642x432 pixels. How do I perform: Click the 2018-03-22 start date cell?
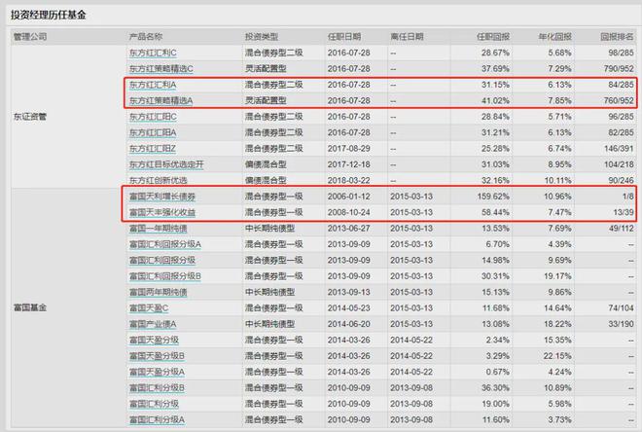coord(349,180)
